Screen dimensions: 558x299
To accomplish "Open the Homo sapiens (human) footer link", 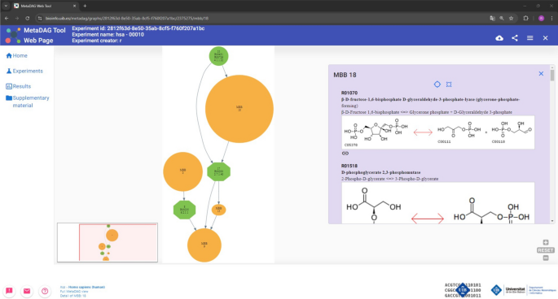I will (x=86, y=287).
